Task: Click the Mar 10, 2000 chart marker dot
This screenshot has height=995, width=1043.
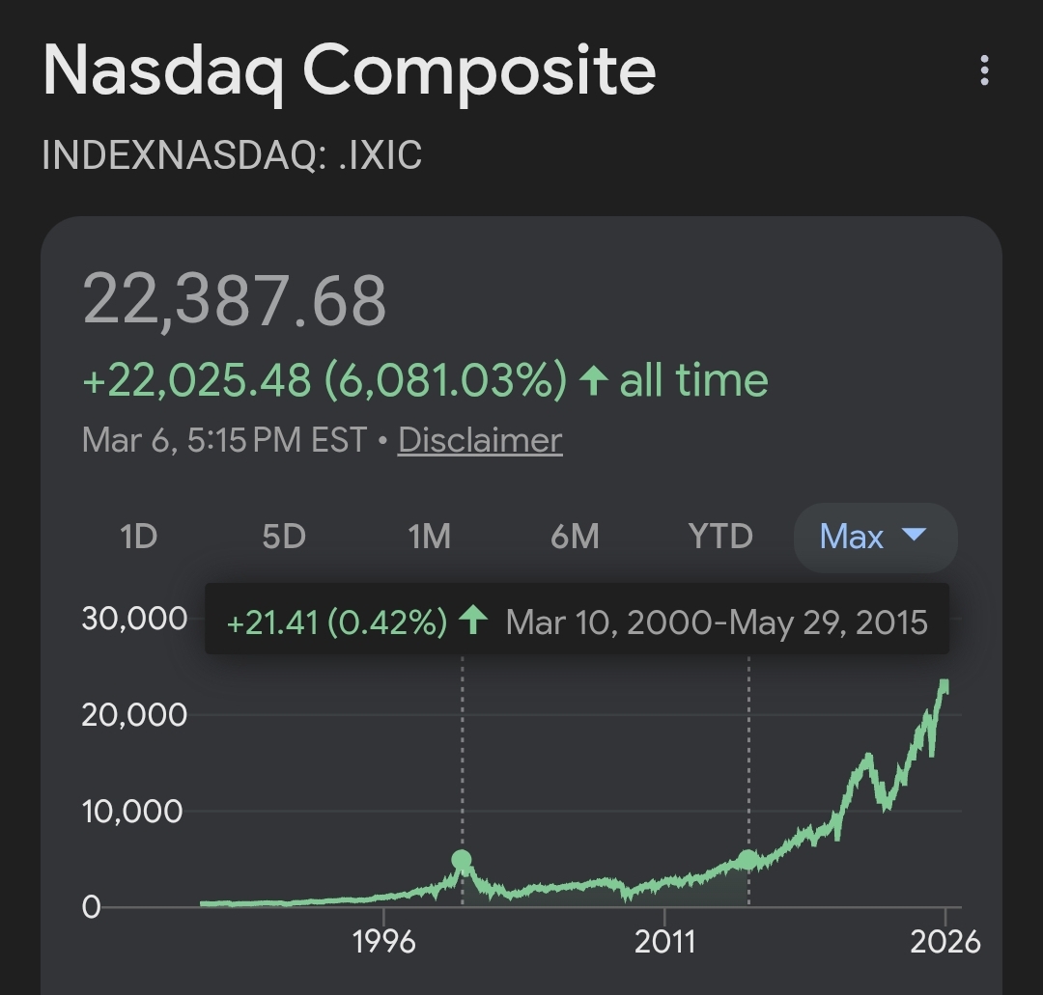Action: click(x=462, y=860)
